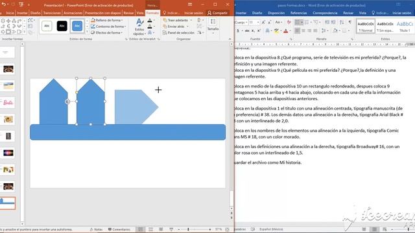Open Contorno de forma outline options
The image size is (415, 233).
click(x=108, y=27)
